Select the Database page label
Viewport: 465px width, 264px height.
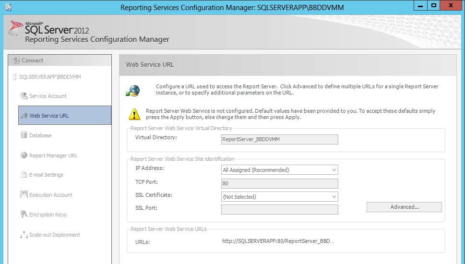coord(40,135)
